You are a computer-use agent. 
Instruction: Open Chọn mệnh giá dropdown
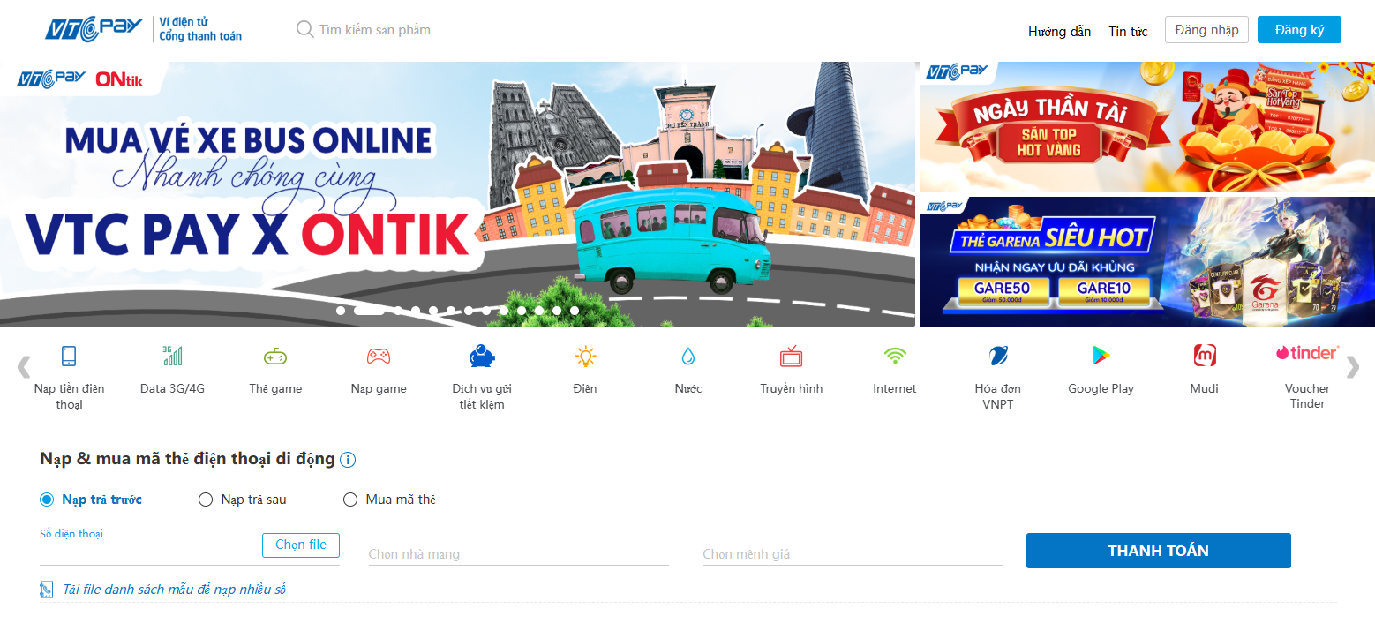click(x=853, y=554)
